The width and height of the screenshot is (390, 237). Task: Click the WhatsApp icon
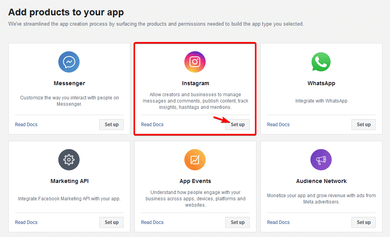321,62
